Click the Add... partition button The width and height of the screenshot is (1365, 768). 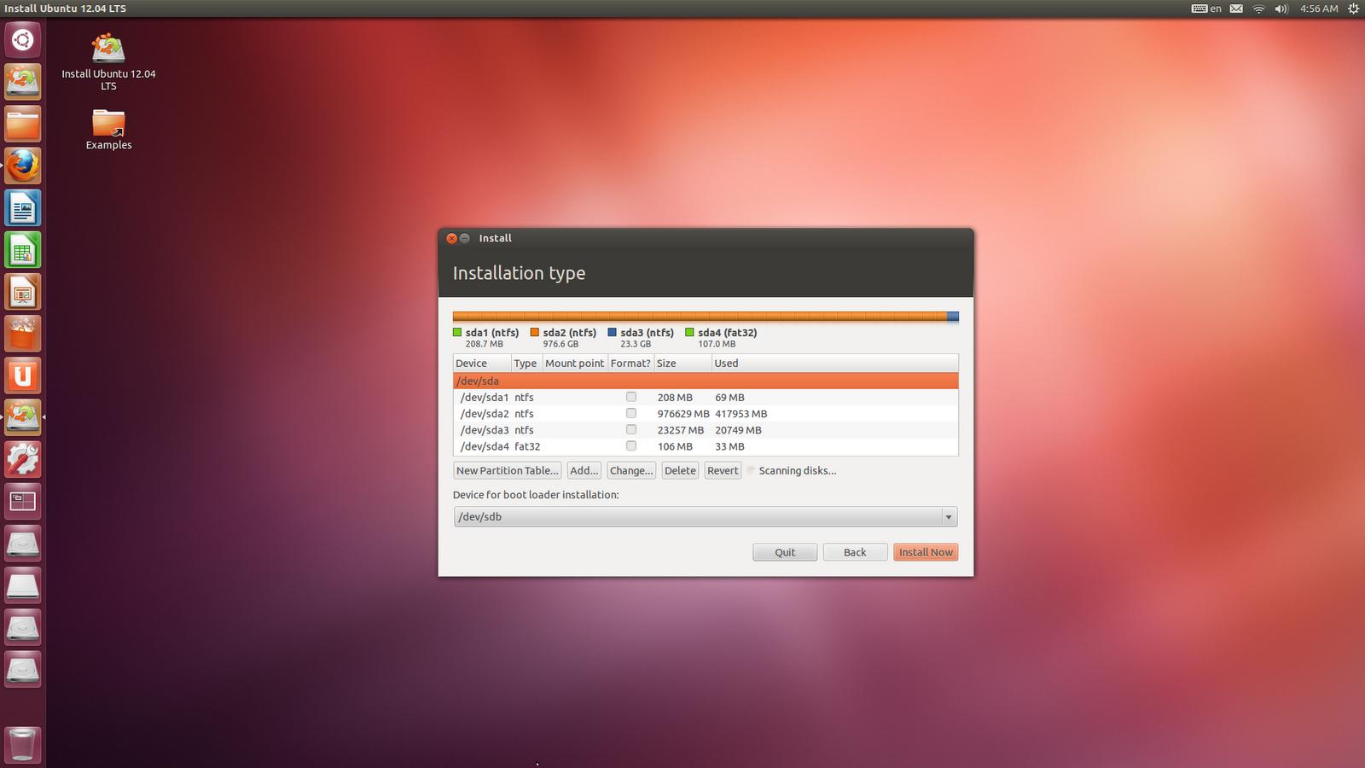coord(584,470)
